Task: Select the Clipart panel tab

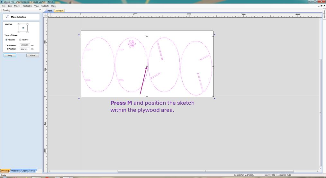Action: coord(24,171)
